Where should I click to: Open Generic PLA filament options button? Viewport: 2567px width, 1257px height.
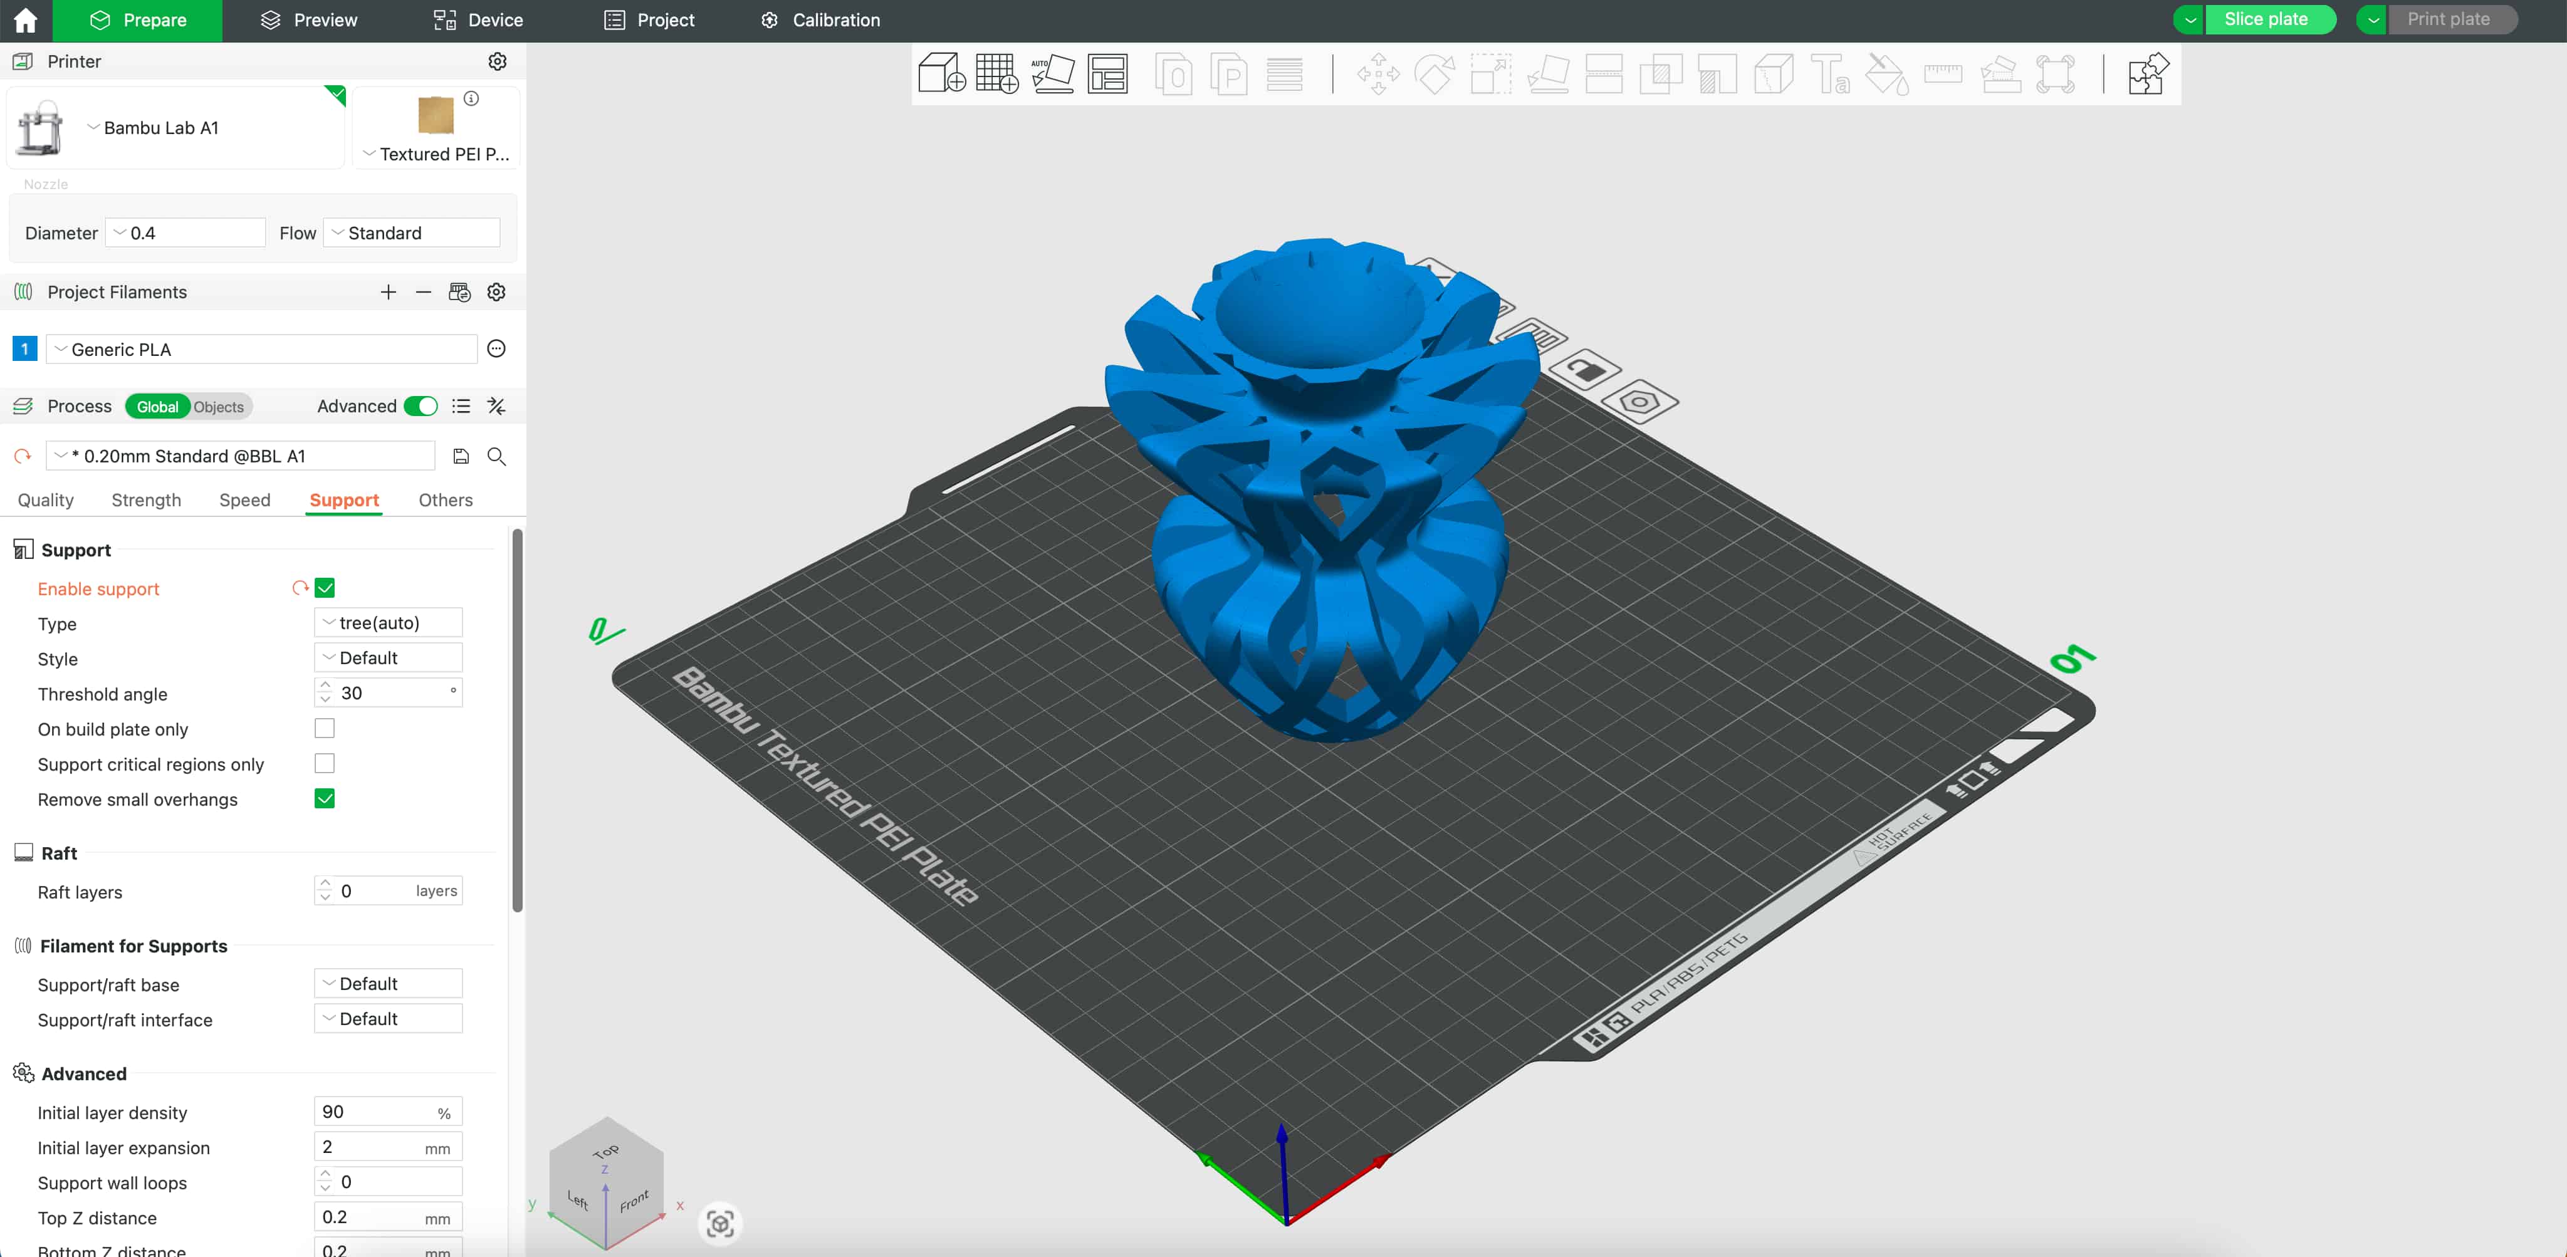tap(496, 348)
